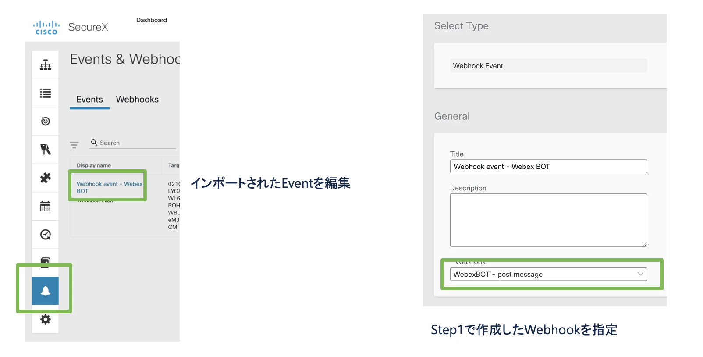Open the gear settings sidebar icon
This screenshot has width=703, height=357.
click(x=46, y=319)
